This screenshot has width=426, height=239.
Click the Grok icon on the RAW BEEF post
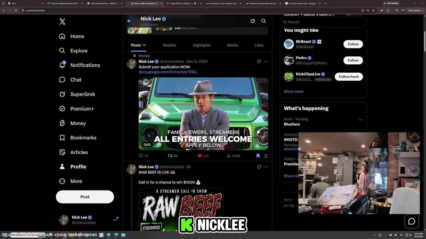(x=259, y=167)
